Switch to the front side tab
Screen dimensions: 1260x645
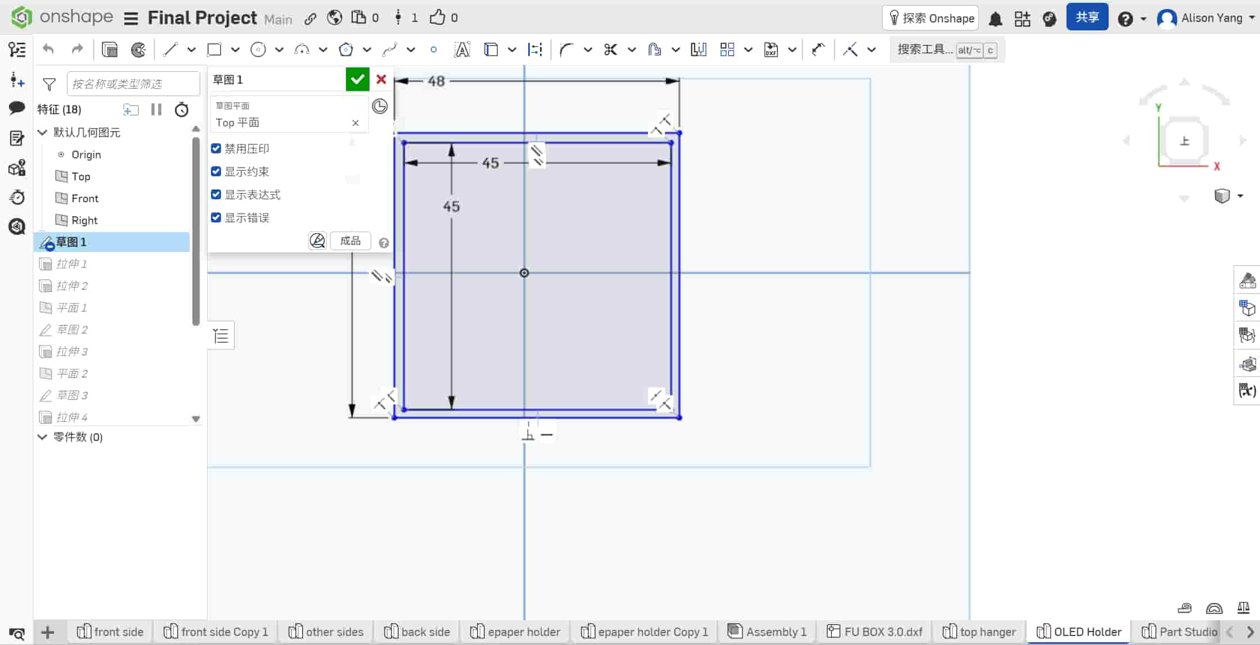[x=110, y=632]
